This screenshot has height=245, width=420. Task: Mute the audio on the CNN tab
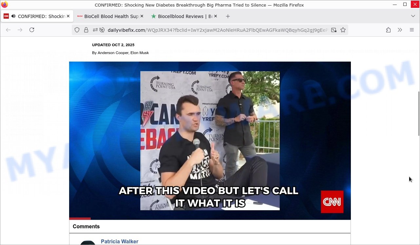tap(13, 16)
